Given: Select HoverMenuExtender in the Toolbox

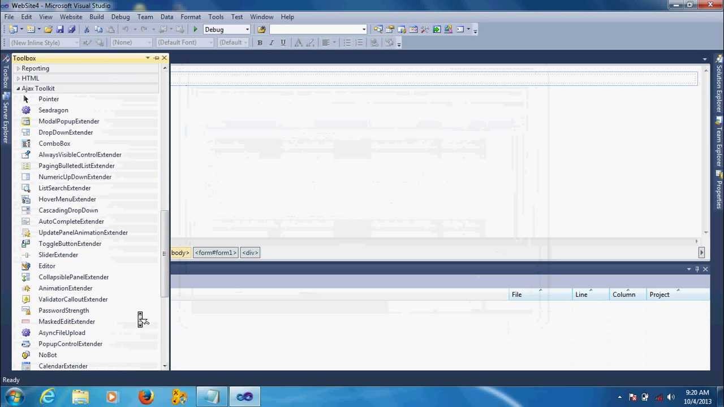Looking at the screenshot, I should 67,200.
